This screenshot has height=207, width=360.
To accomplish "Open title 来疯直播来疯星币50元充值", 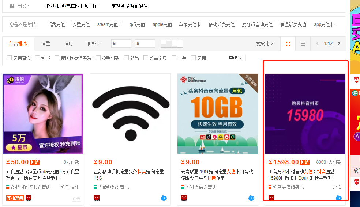I will coord(42,175).
